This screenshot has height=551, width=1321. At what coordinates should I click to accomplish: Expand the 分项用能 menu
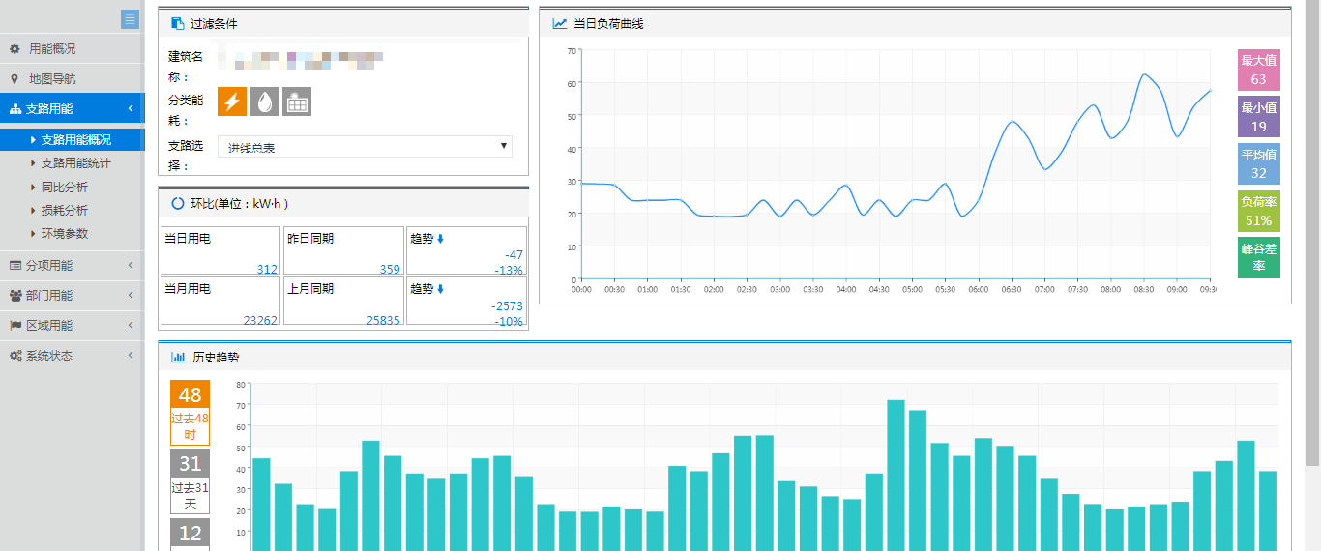click(73, 265)
